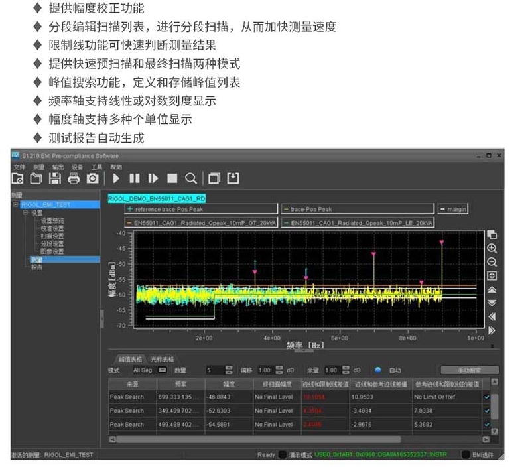Click the 来源 column header
The height and width of the screenshot is (475, 532).
coord(132,384)
